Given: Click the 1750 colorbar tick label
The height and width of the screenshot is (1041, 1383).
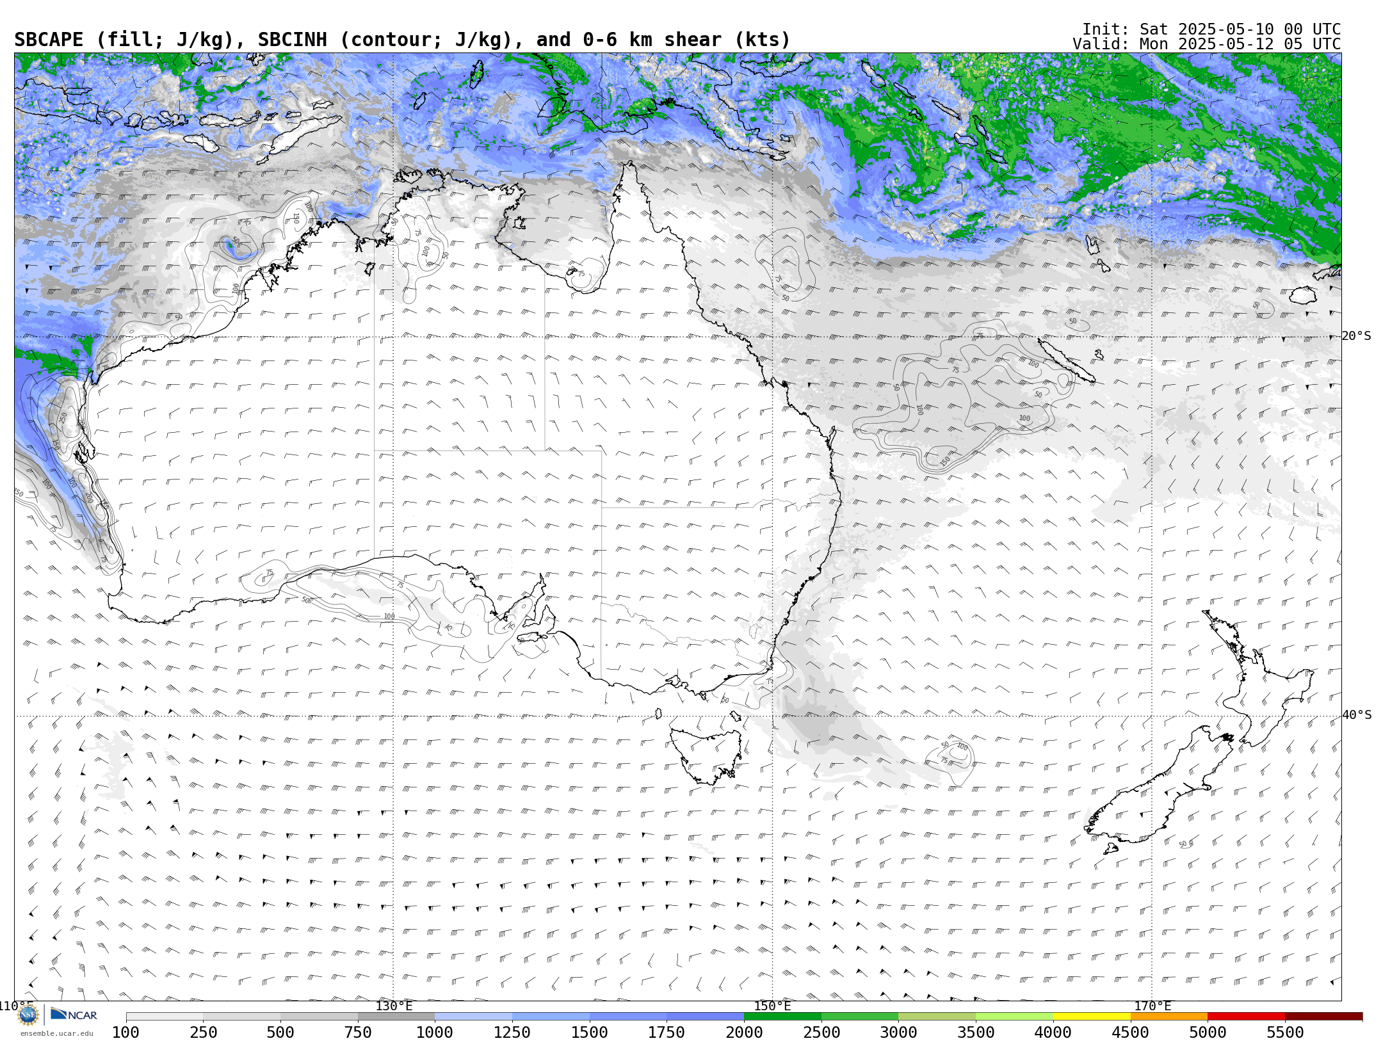Looking at the screenshot, I should (x=667, y=1032).
